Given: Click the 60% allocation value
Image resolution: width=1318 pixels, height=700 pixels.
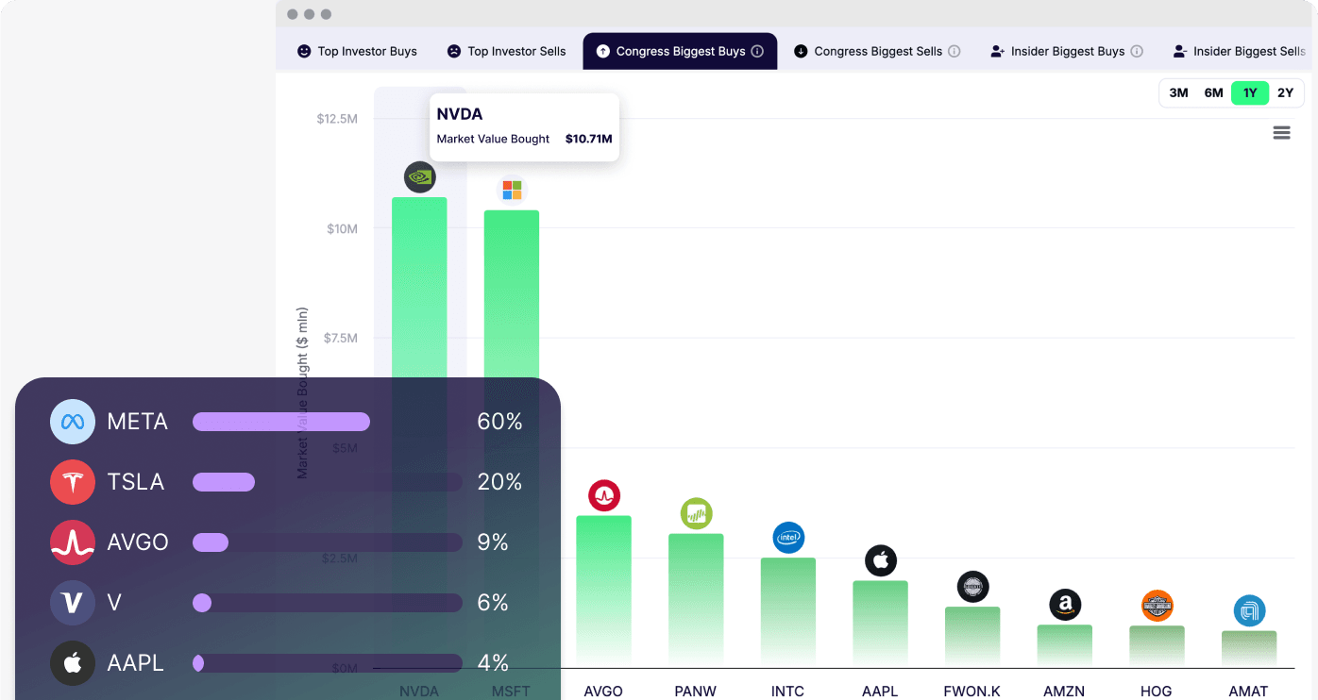Looking at the screenshot, I should pyautogui.click(x=499, y=422).
